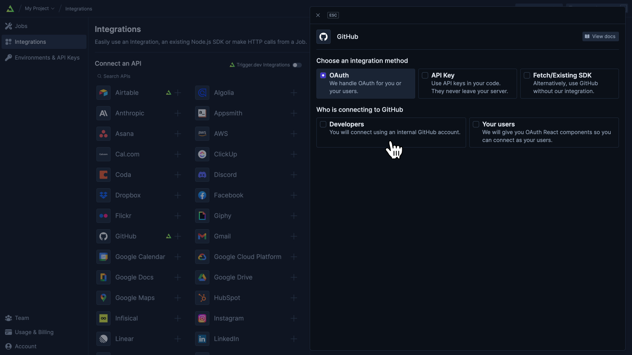Add the Facebook integration with plus icon
632x355 pixels.
pyautogui.click(x=294, y=195)
